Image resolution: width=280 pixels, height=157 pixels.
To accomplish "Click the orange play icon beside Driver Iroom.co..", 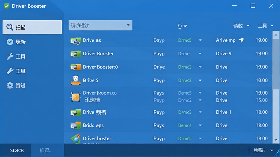I will click(x=75, y=97).
